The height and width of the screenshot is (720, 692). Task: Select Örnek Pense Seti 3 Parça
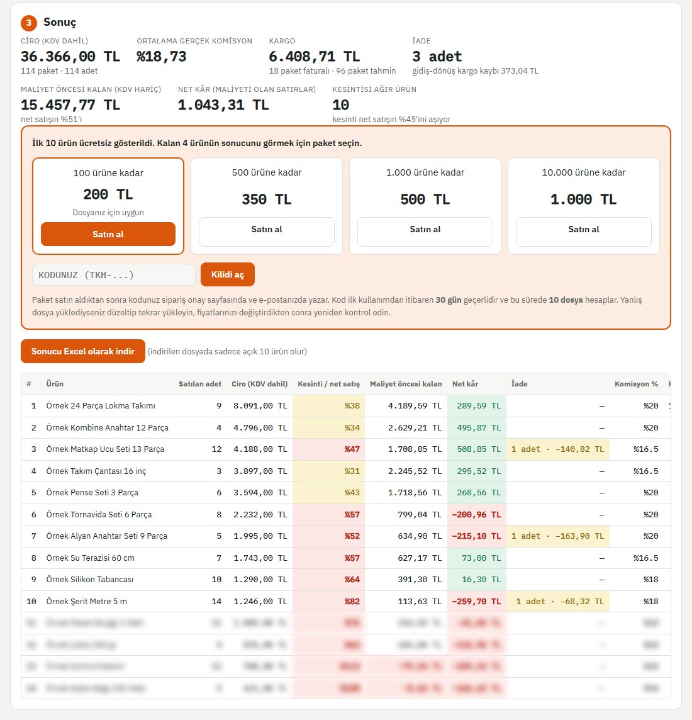point(92,493)
